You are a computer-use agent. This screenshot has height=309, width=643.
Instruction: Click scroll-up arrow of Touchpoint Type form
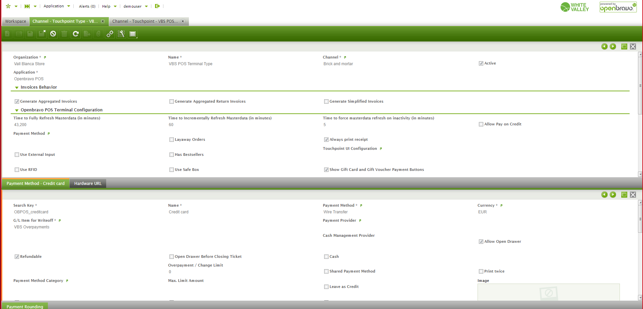[x=640, y=54]
